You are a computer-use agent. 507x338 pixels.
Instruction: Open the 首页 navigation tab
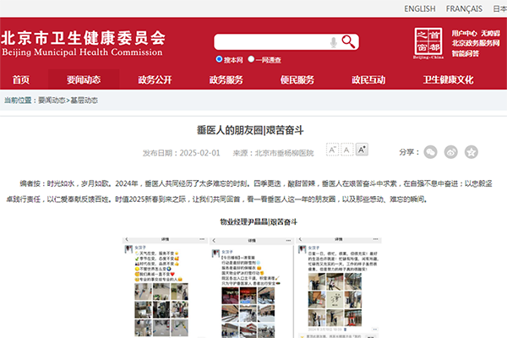(20, 80)
